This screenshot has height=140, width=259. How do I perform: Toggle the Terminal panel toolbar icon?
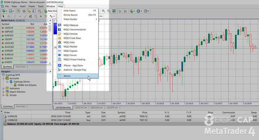click(34, 11)
